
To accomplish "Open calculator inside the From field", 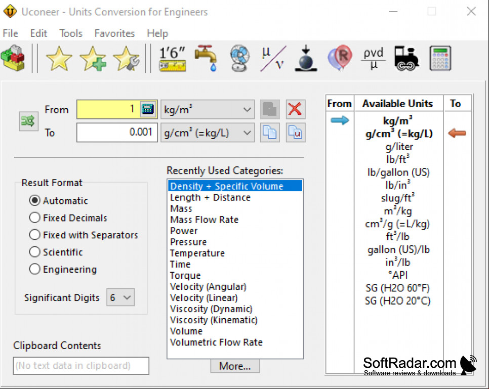I will click(147, 109).
